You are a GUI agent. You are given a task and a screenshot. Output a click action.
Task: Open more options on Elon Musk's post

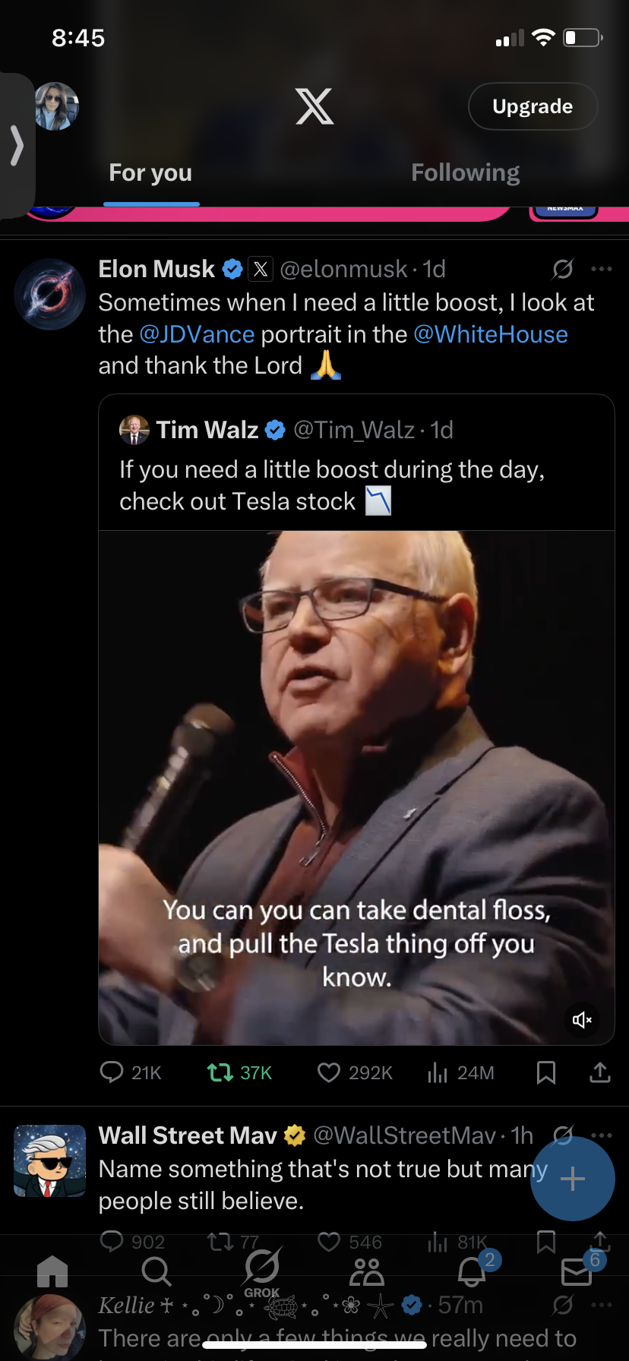click(x=602, y=269)
